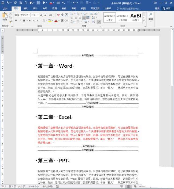The height and width of the screenshot is (189, 174).
Task: Click the 共享 (Share) button
Action: (166, 8)
